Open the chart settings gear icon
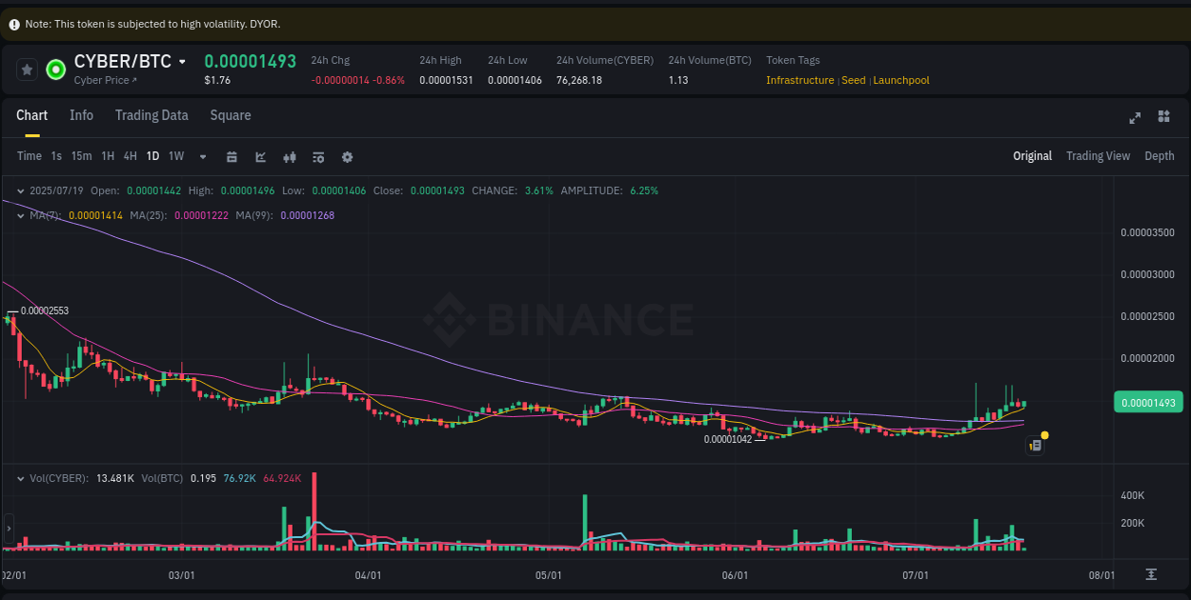 point(347,156)
